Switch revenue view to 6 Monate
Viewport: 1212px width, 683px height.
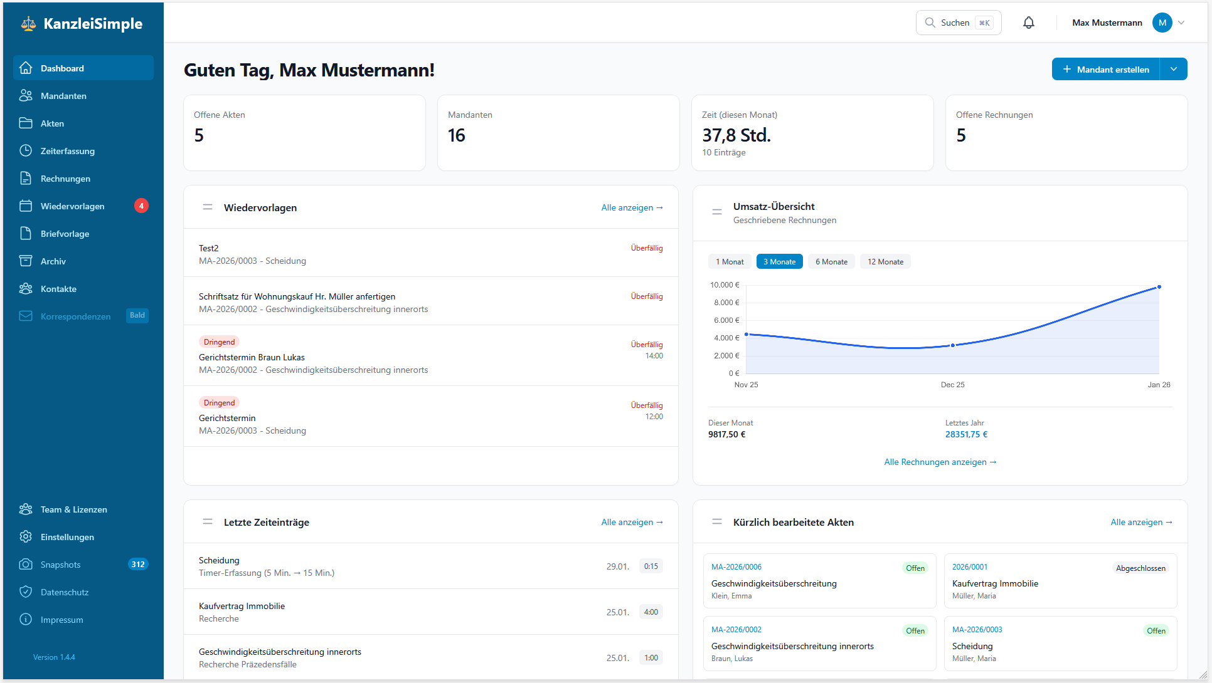831,261
